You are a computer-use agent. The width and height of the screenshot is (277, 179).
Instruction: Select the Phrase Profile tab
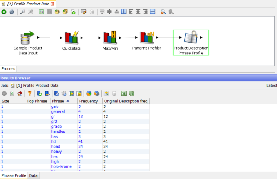pos(13,176)
